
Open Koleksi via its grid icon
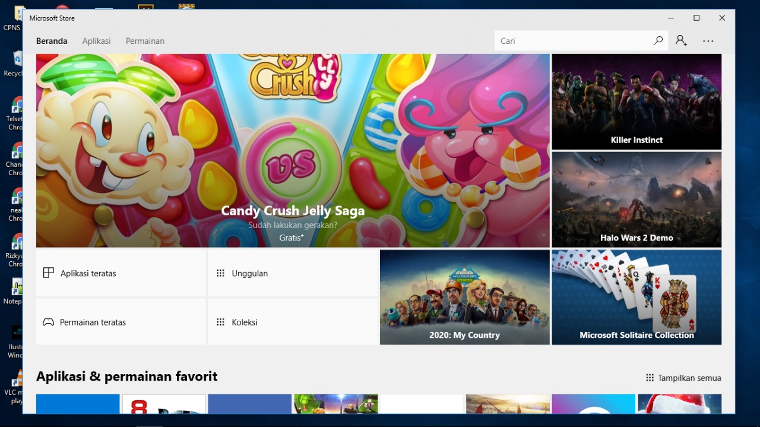(x=220, y=322)
